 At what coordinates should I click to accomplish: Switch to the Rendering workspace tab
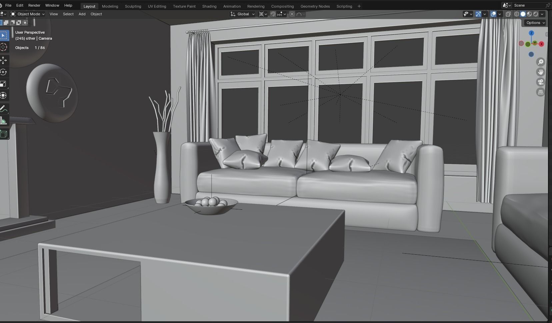tap(256, 6)
